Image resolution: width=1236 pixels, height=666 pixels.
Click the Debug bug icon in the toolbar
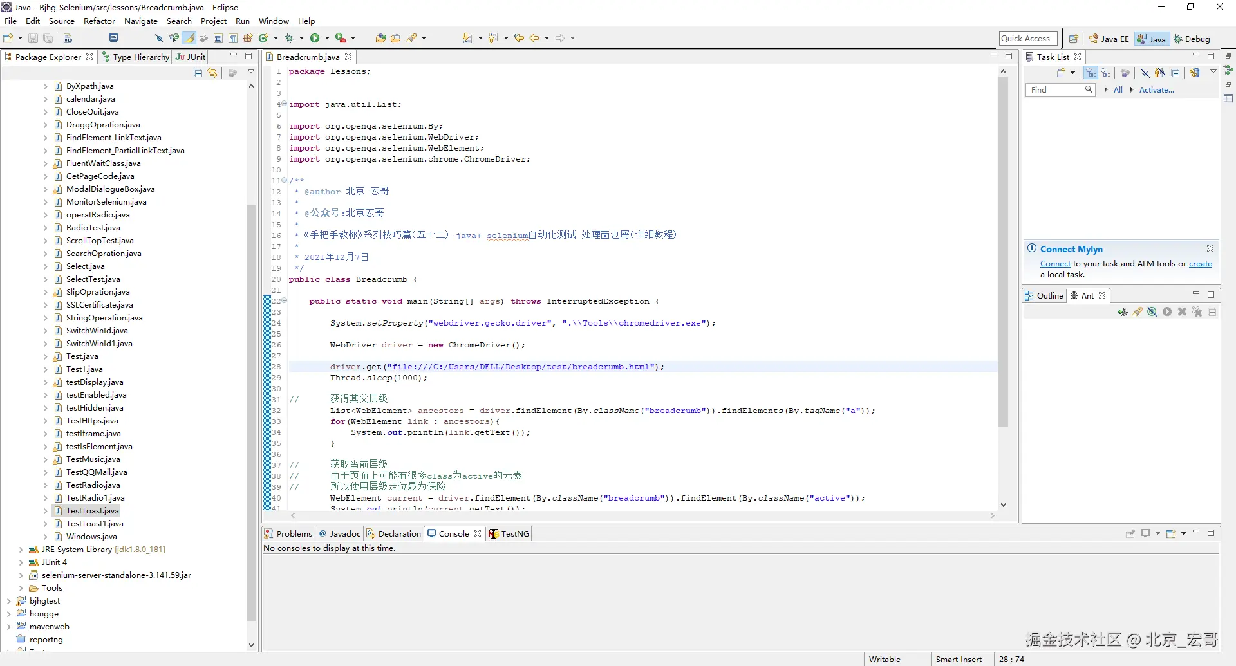click(290, 39)
